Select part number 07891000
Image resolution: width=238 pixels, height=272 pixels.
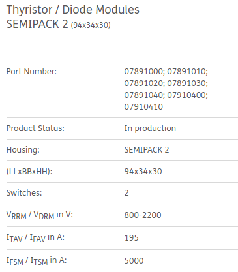tap(145, 72)
